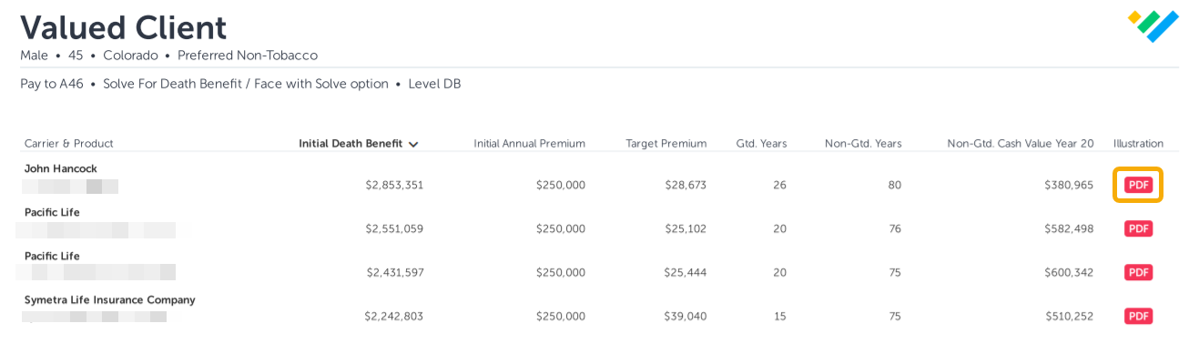The height and width of the screenshot is (354, 1199).
Task: Sort by Initial Death Benefit column header
Action: [351, 144]
